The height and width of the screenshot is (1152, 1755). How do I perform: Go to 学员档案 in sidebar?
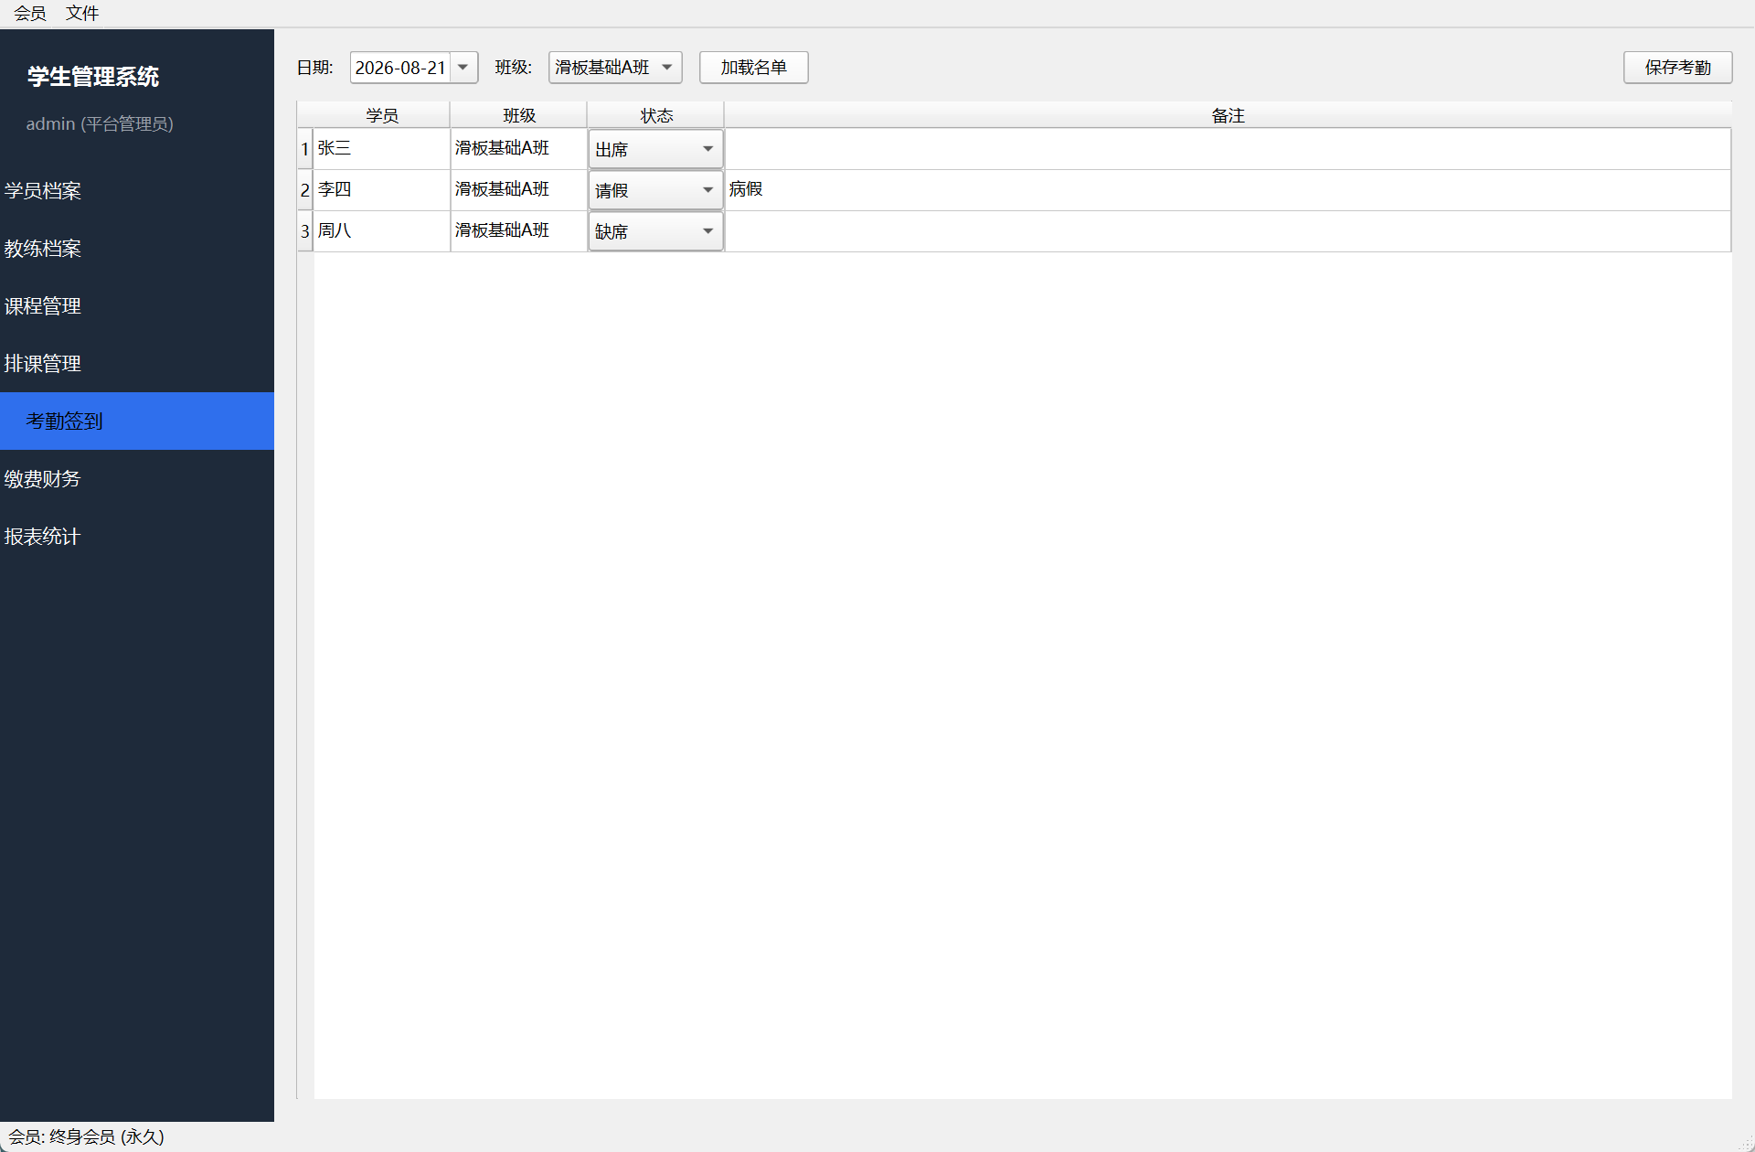(137, 191)
